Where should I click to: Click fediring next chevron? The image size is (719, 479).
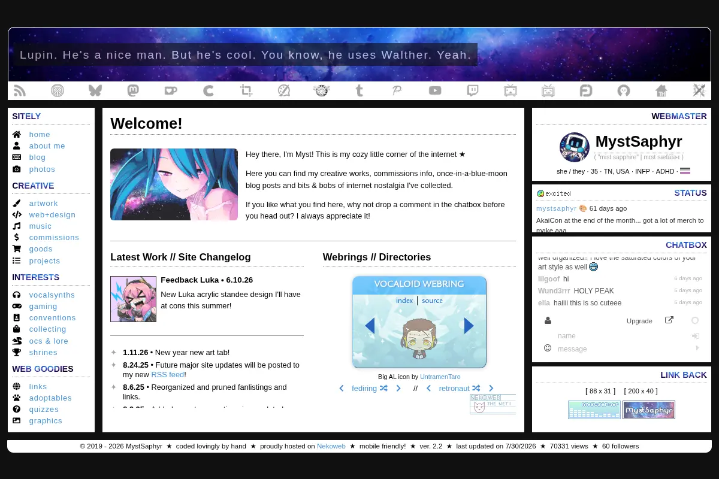coord(398,388)
